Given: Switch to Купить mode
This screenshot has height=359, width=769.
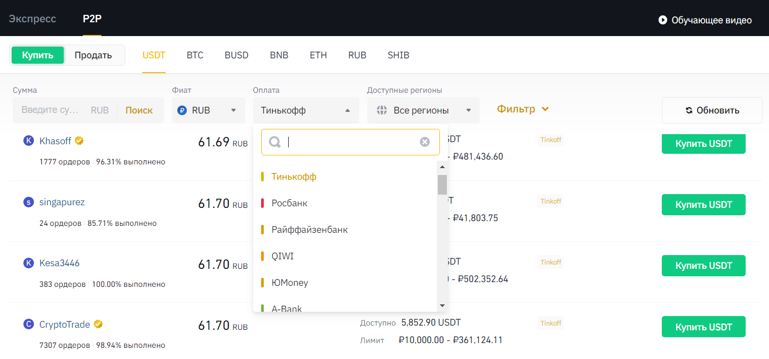Looking at the screenshot, I should [x=38, y=55].
